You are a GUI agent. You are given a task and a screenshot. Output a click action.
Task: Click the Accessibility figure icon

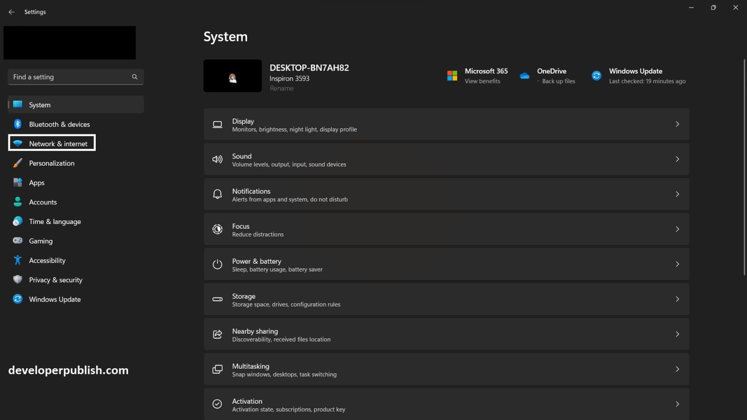(18, 260)
